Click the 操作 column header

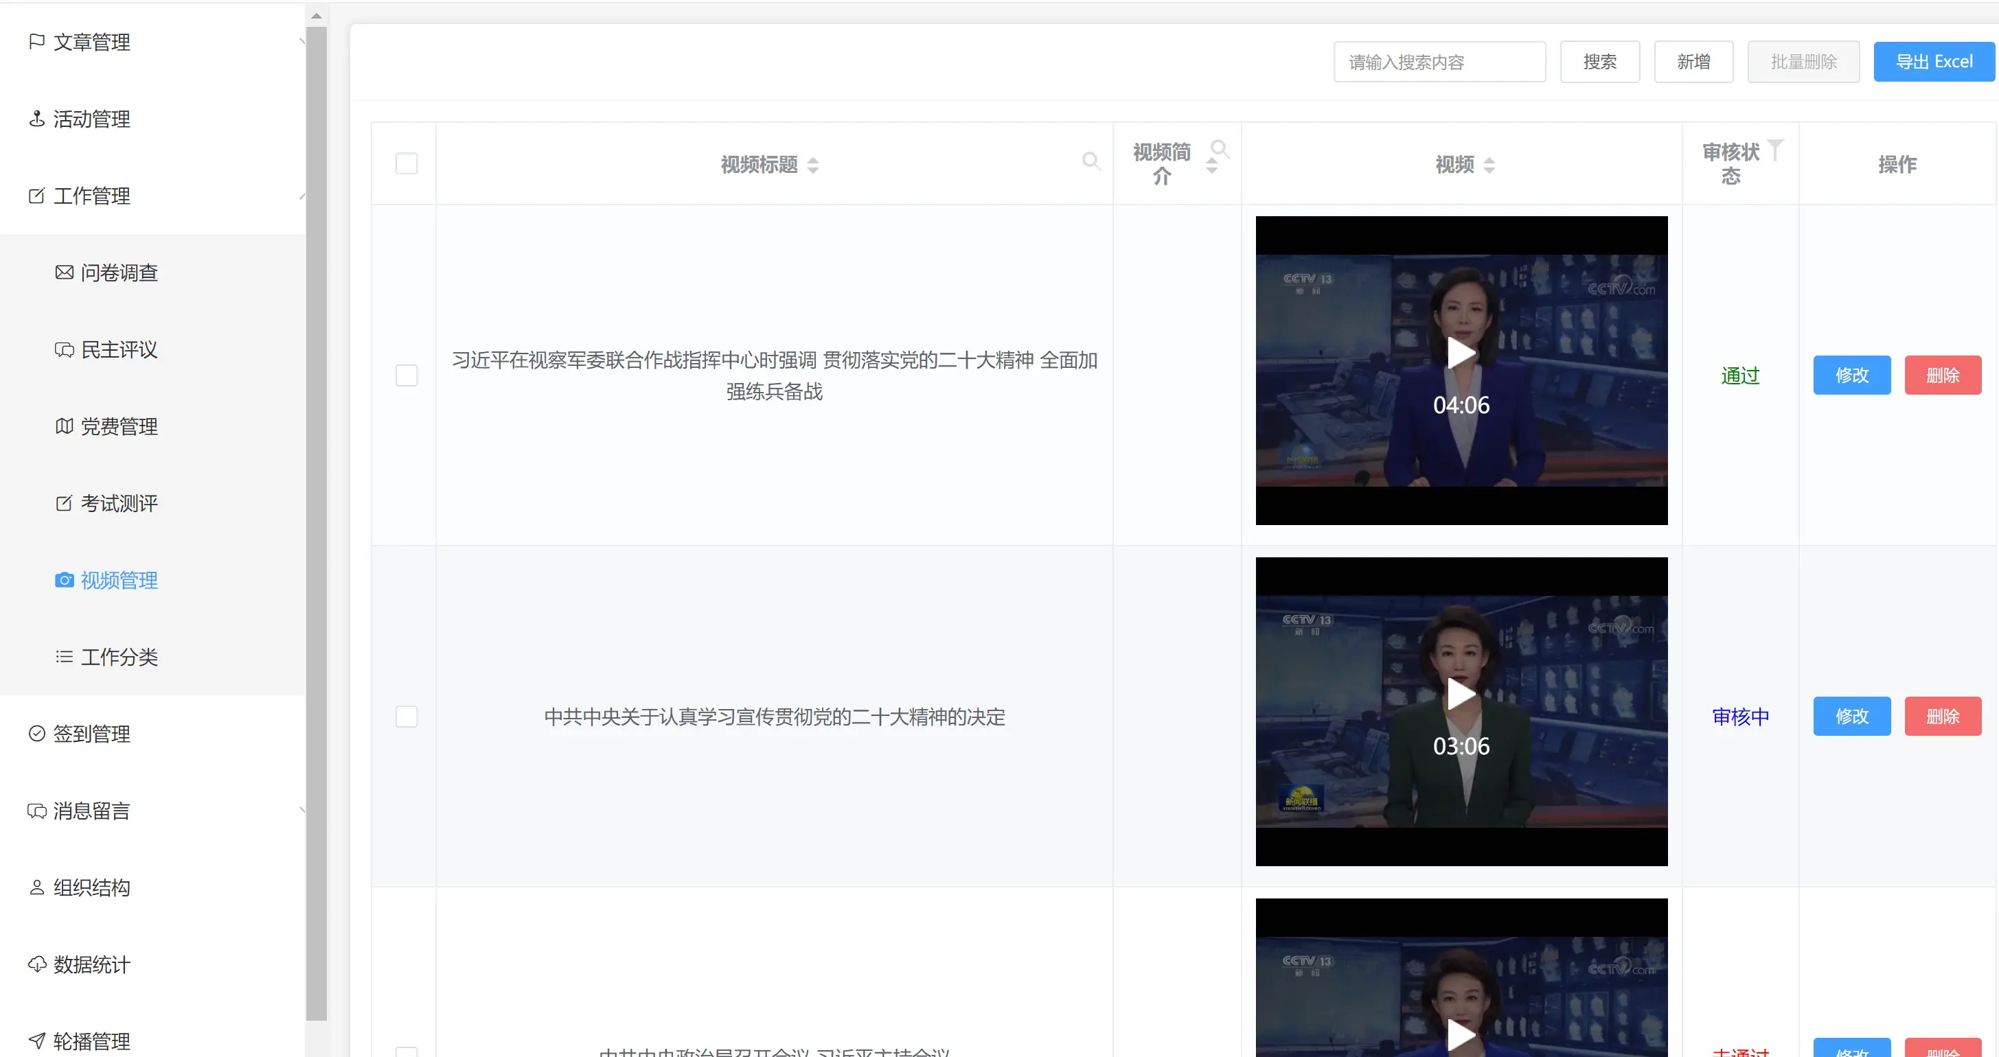coord(1897,163)
